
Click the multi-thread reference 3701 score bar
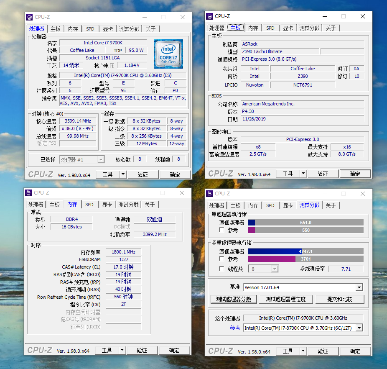coord(306,259)
